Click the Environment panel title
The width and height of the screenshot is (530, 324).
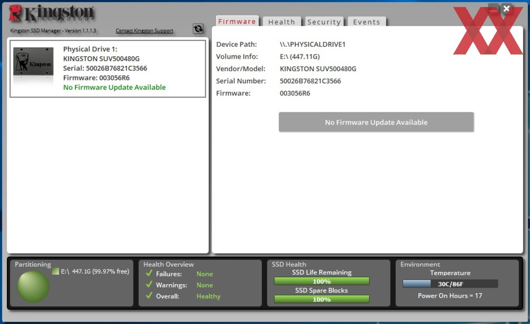point(420,264)
